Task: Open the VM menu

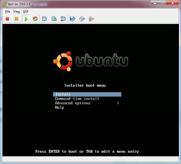Action: 26,12
